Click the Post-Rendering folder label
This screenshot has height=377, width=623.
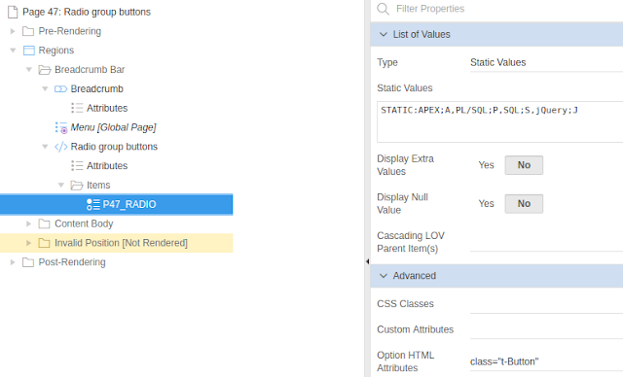click(x=72, y=262)
